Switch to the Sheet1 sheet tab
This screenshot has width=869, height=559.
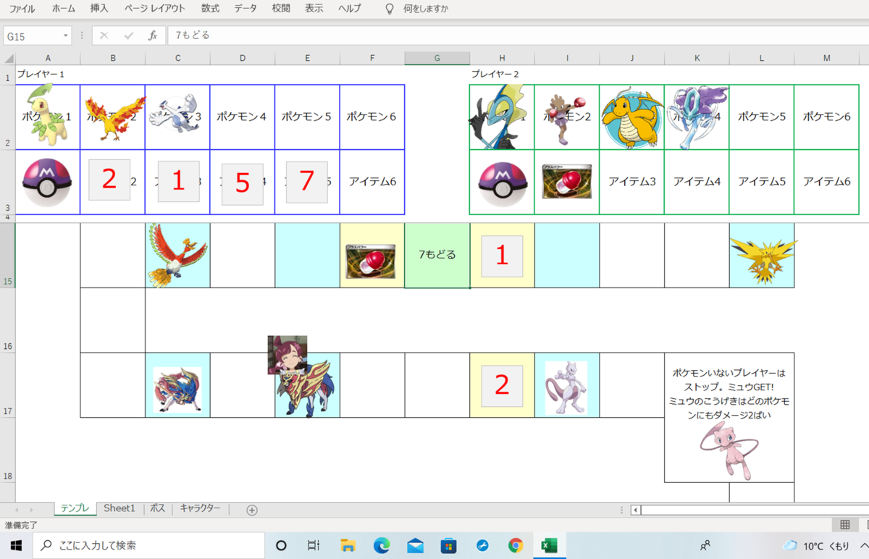119,508
